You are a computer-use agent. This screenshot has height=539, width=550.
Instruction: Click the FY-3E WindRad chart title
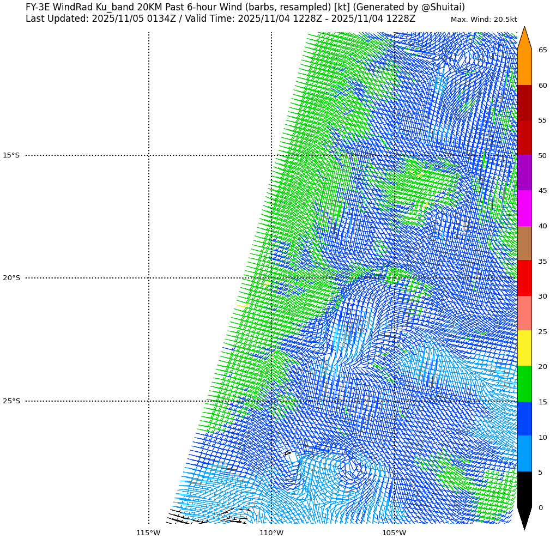[245, 8]
